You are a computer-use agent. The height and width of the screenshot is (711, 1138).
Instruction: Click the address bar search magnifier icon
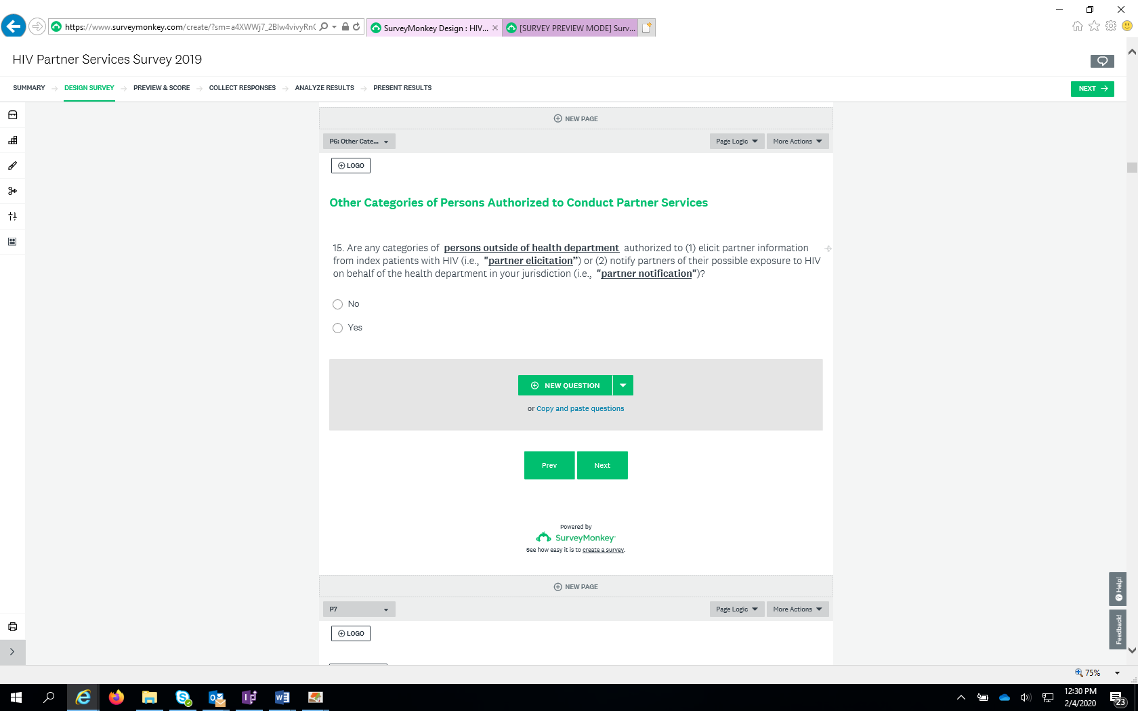pyautogui.click(x=324, y=27)
